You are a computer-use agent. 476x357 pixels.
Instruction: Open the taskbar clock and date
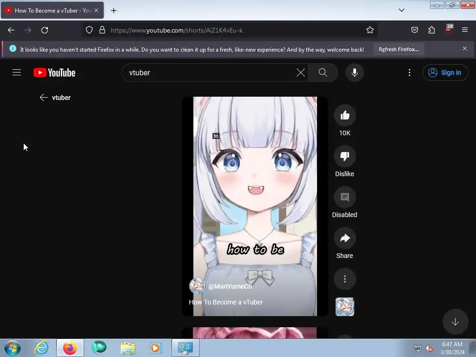[x=452, y=348]
